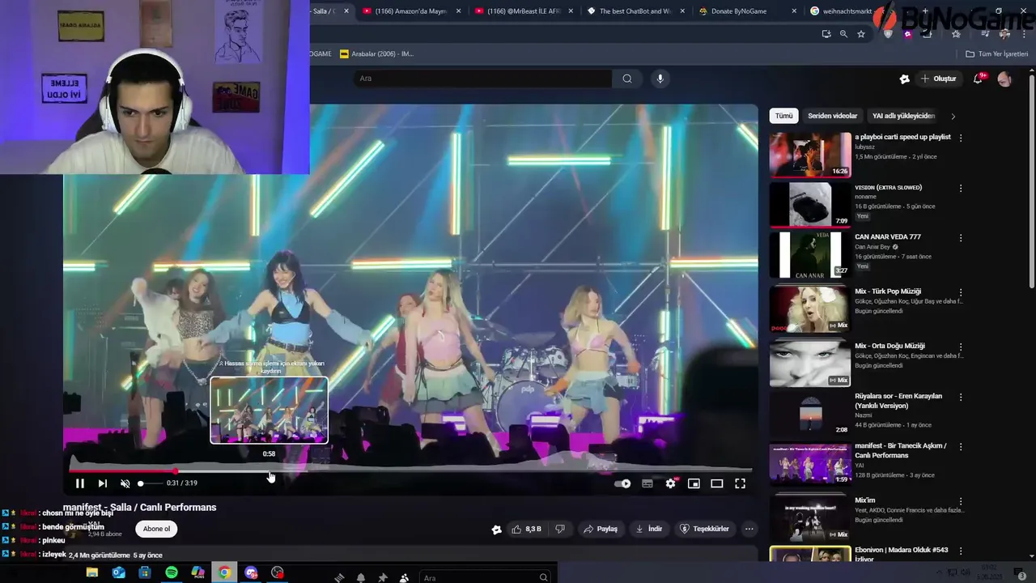The image size is (1036, 583).
Task: Click the Chrome taskbar icon
Action: tap(224, 572)
